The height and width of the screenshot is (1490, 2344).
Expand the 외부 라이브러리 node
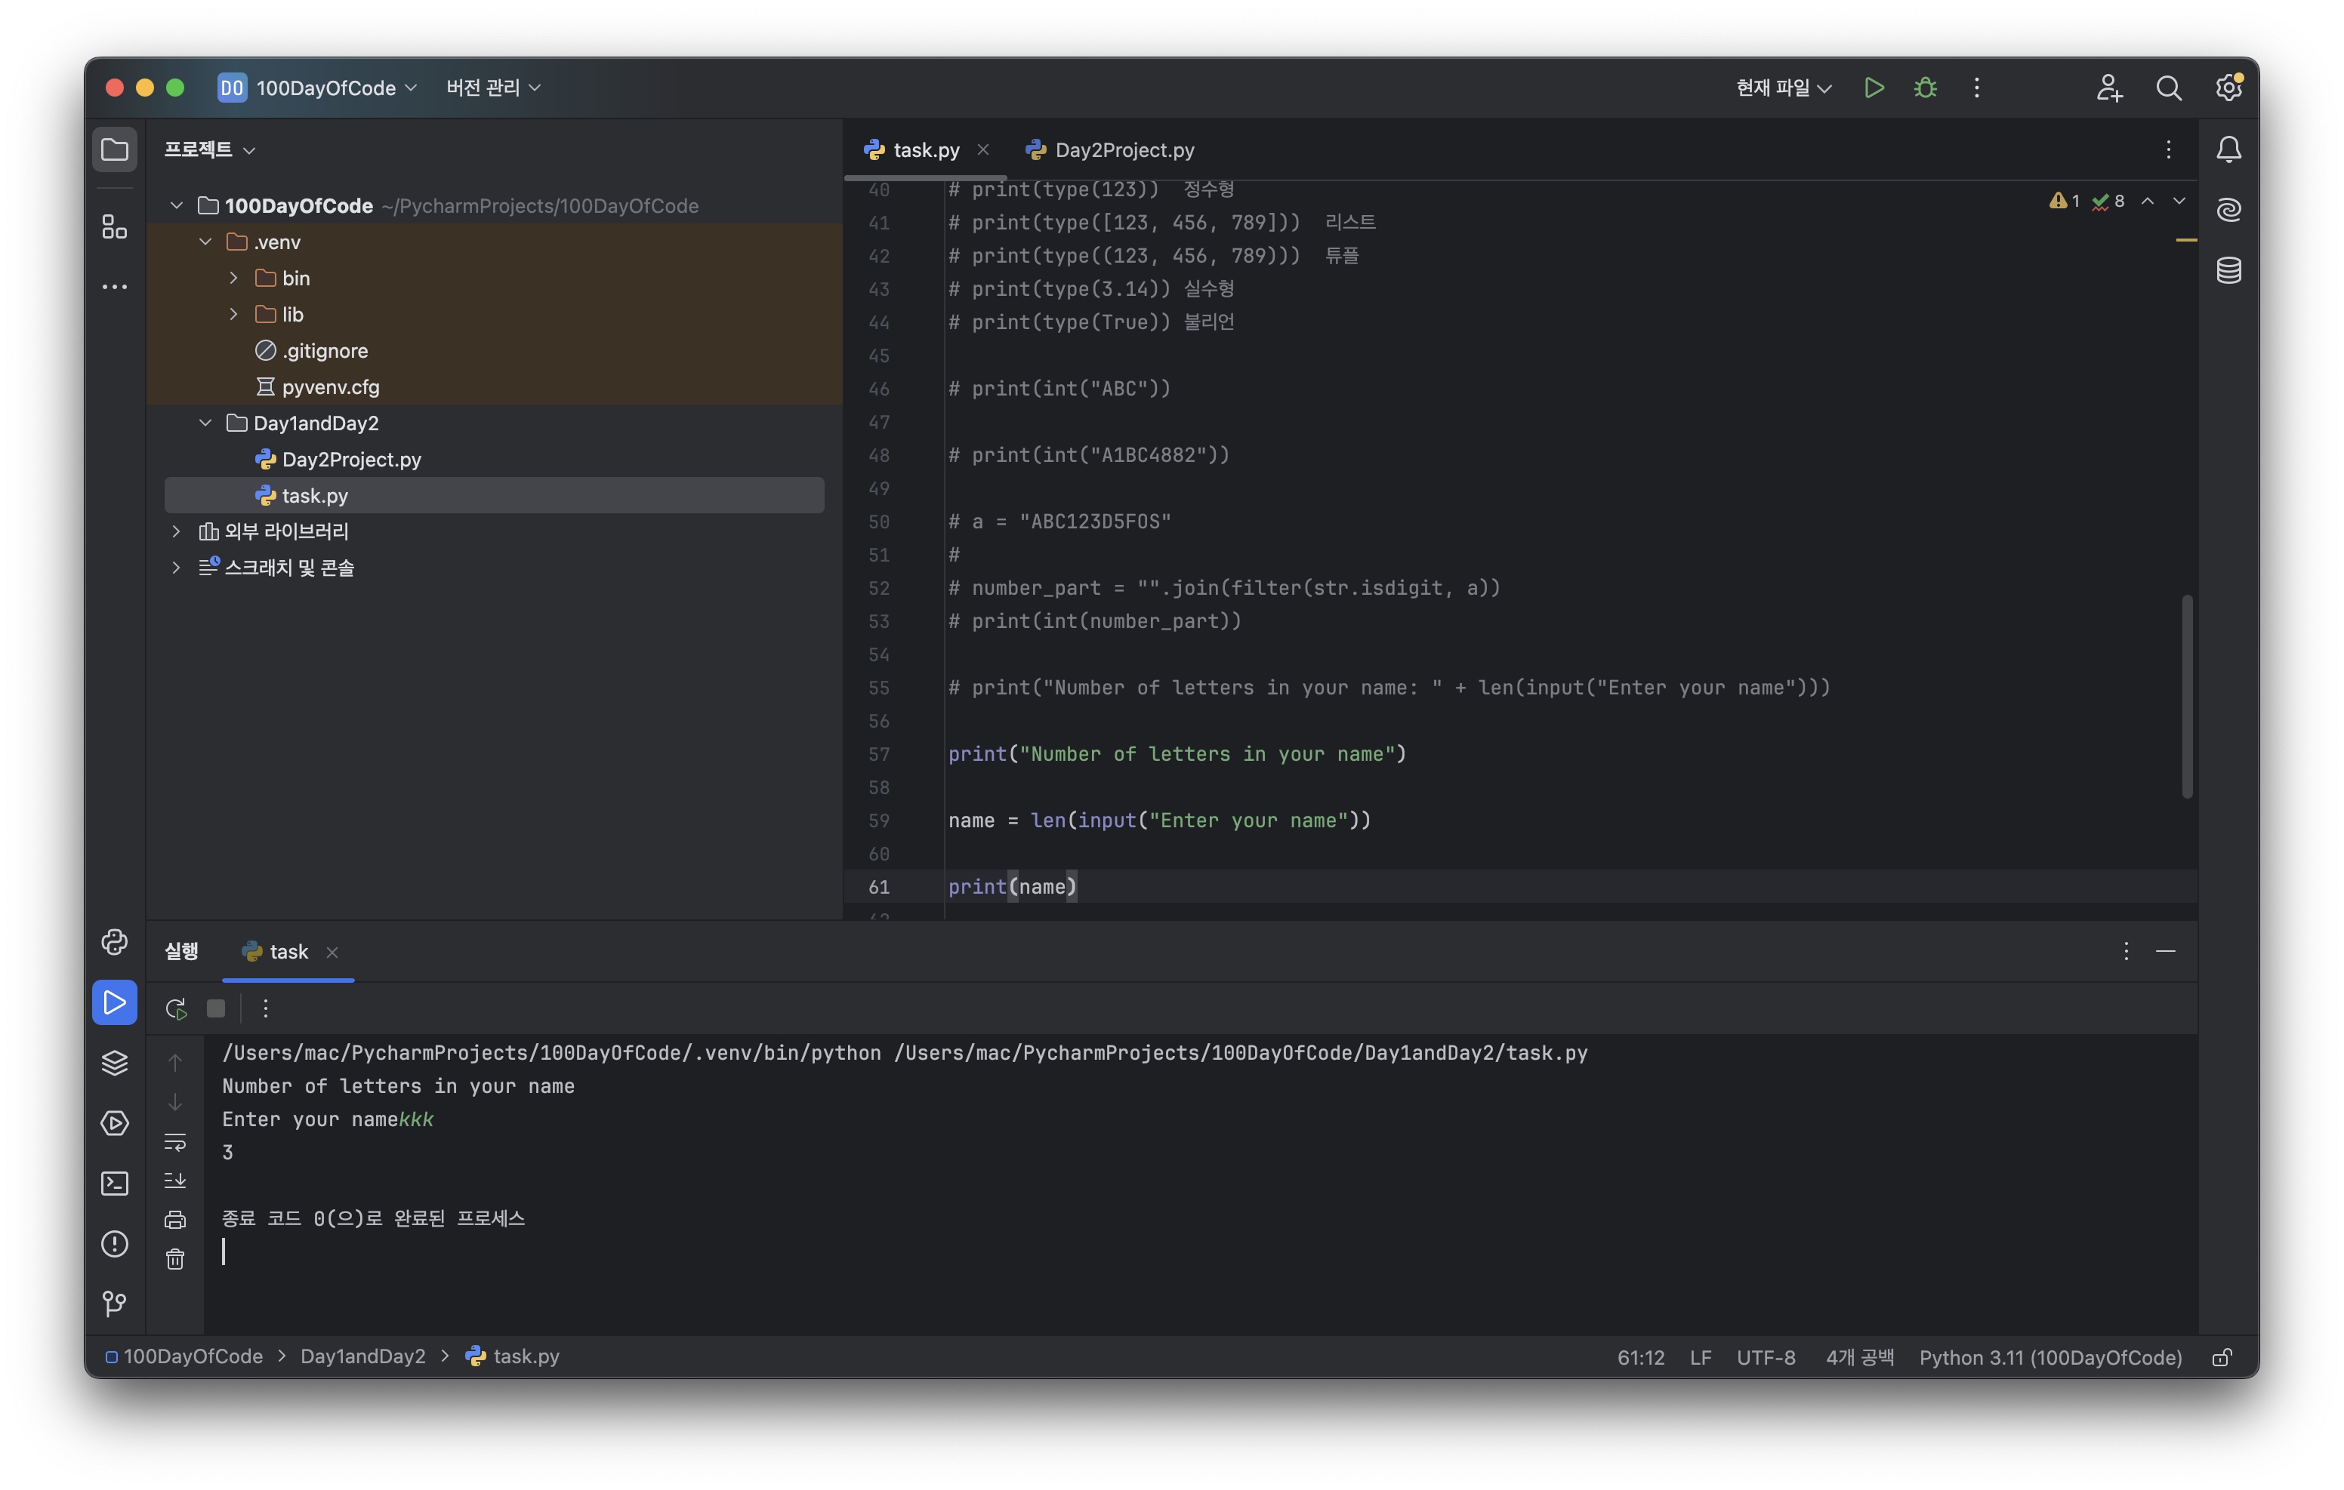click(x=176, y=531)
